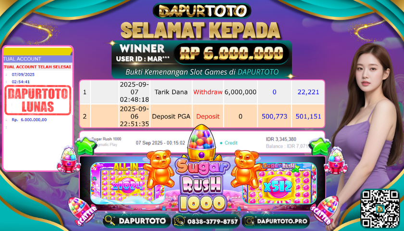Image resolution: width=404 pixels, height=231 pixels.
Task: Select the Tarik Dana transaction row
Action: point(202,92)
